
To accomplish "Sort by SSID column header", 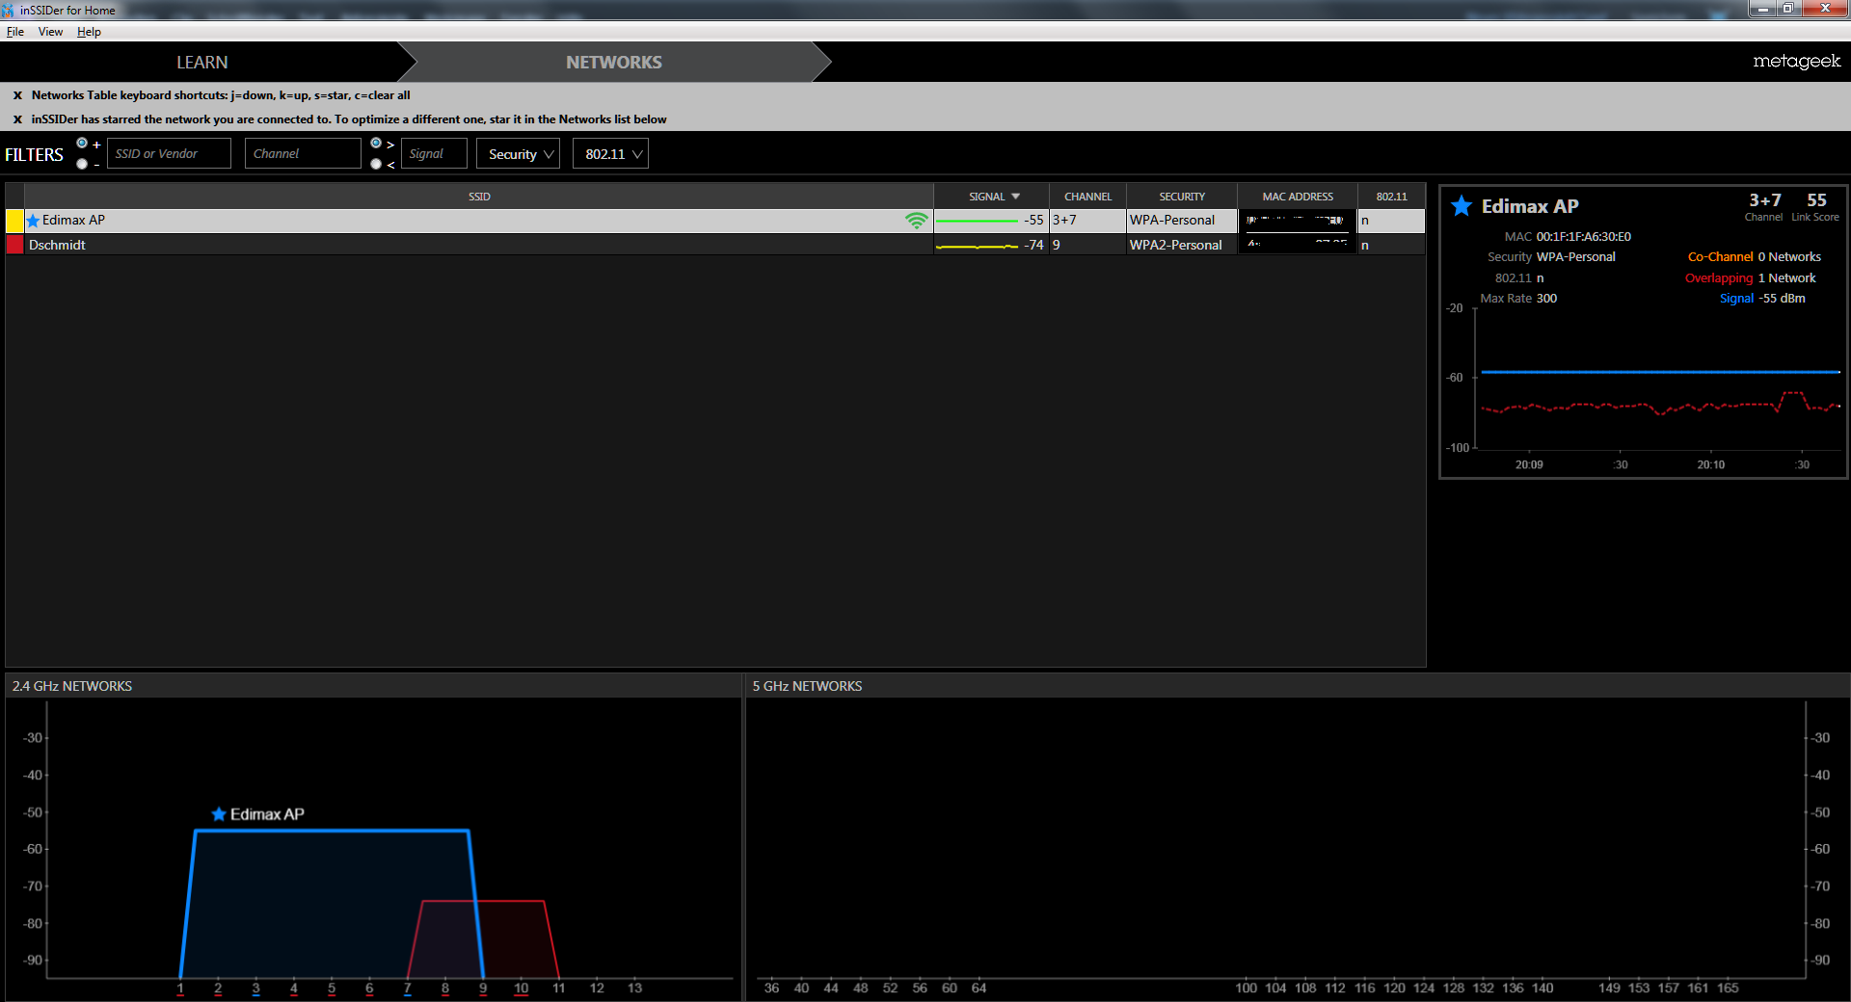I will click(x=479, y=197).
